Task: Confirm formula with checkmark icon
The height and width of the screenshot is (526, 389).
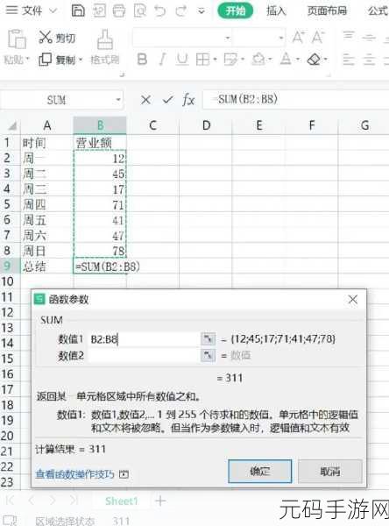Action: pos(167,100)
